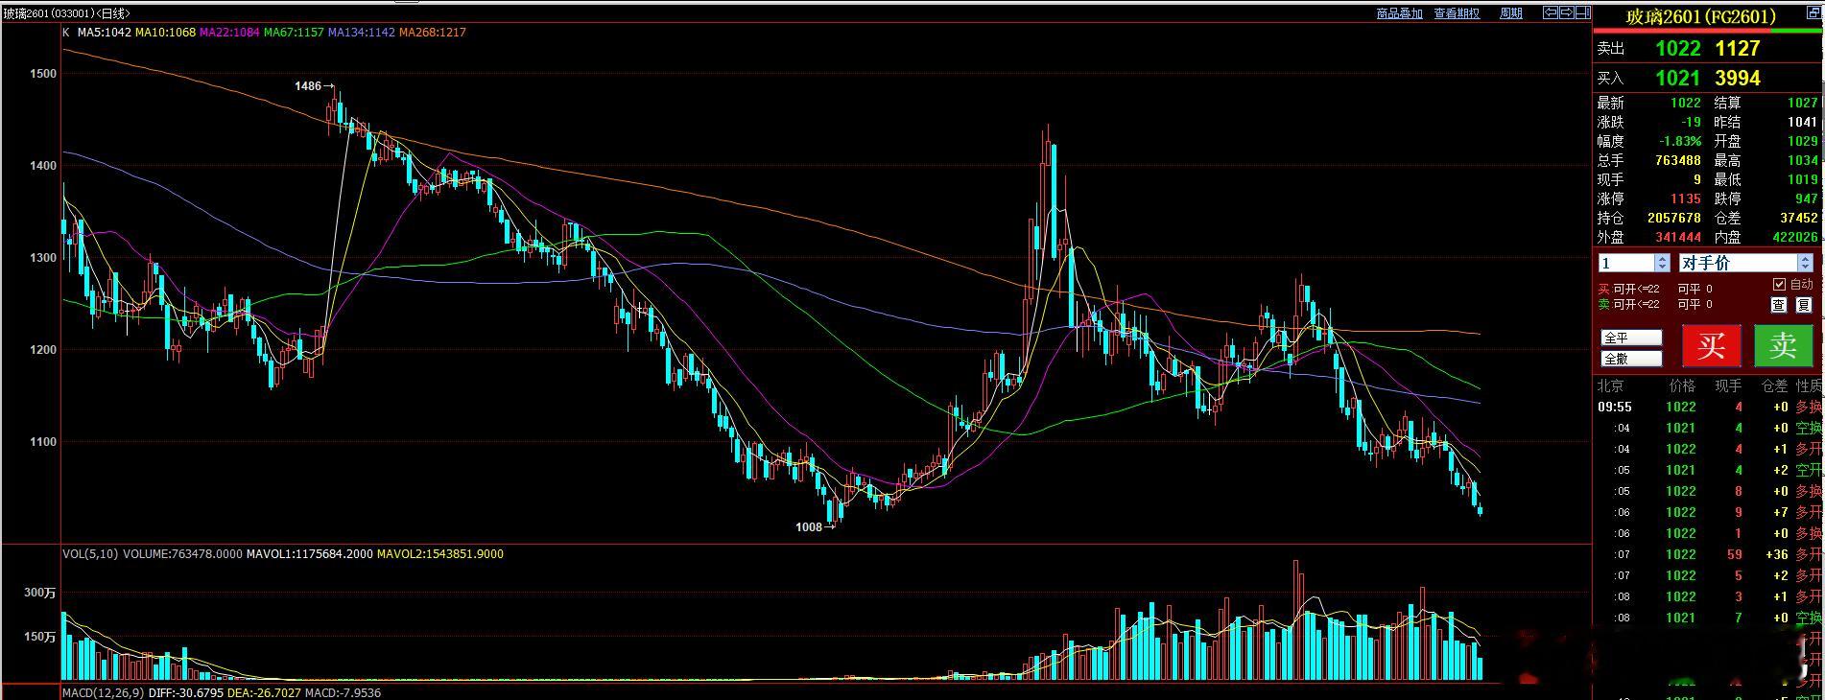The height and width of the screenshot is (700, 1825).
Task: Open the 对手价 price type dropdown
Action: [x=1745, y=263]
